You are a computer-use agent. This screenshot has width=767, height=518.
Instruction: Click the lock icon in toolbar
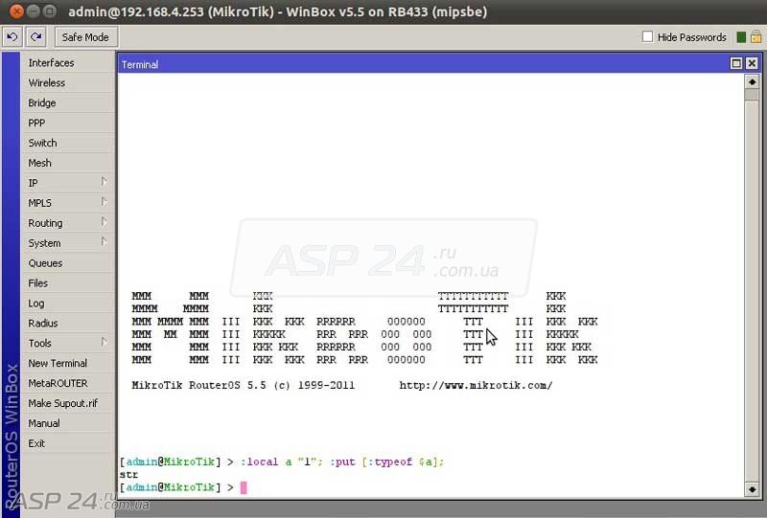click(x=755, y=37)
